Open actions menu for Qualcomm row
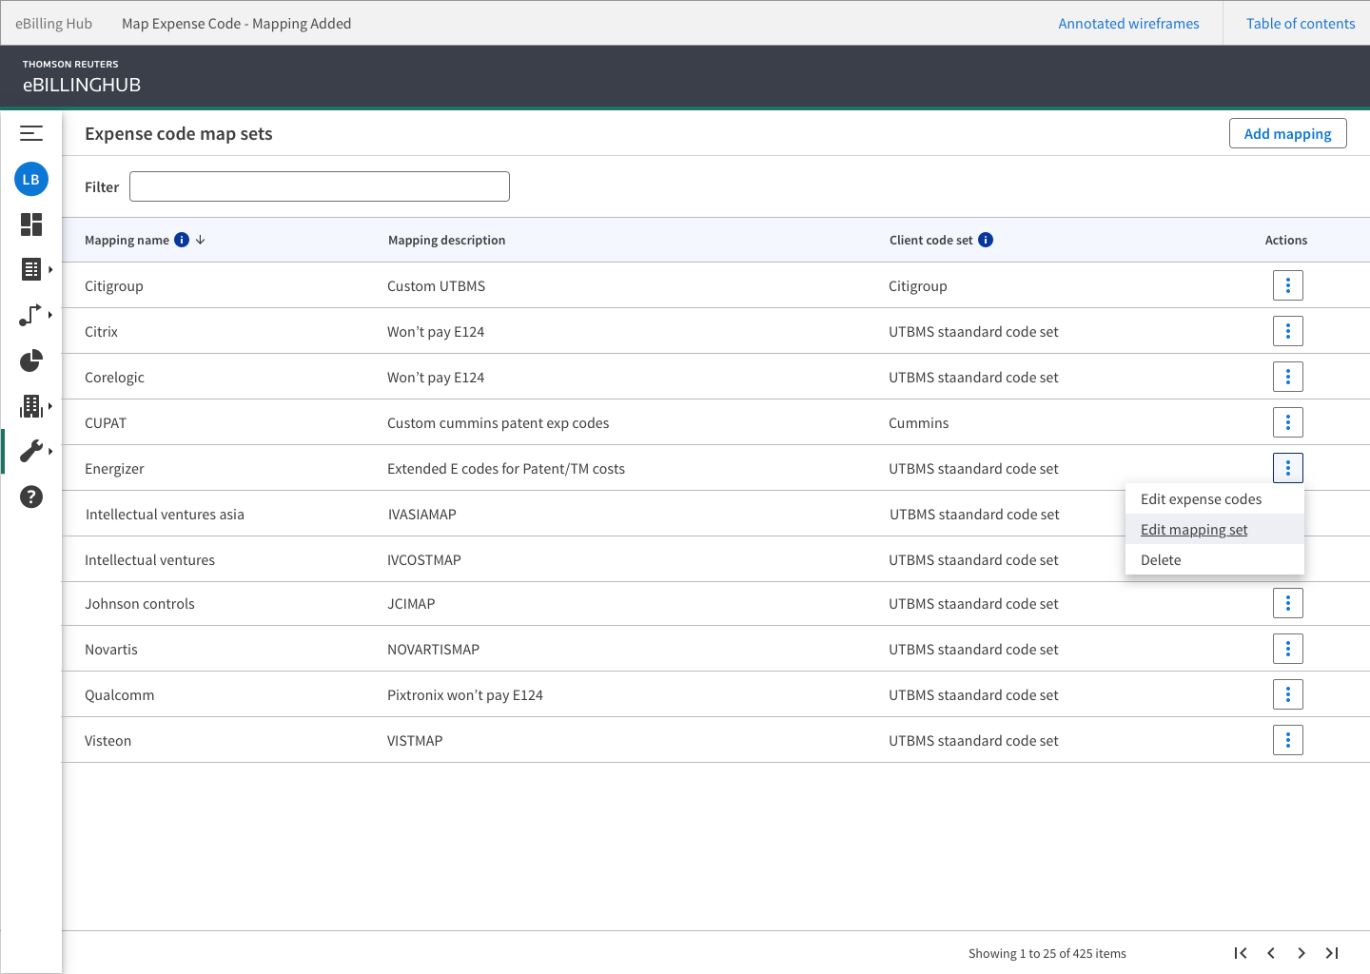 (x=1288, y=694)
